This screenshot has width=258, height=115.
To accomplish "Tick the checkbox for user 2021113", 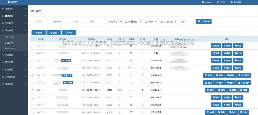I will [32, 90].
